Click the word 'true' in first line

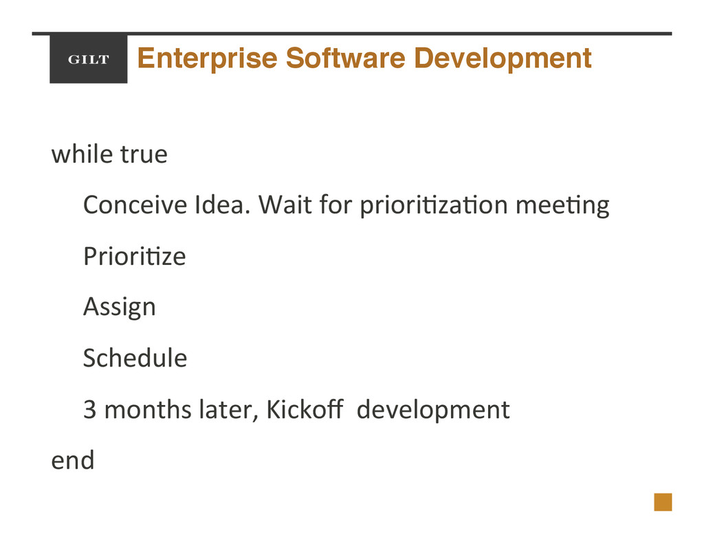144,154
